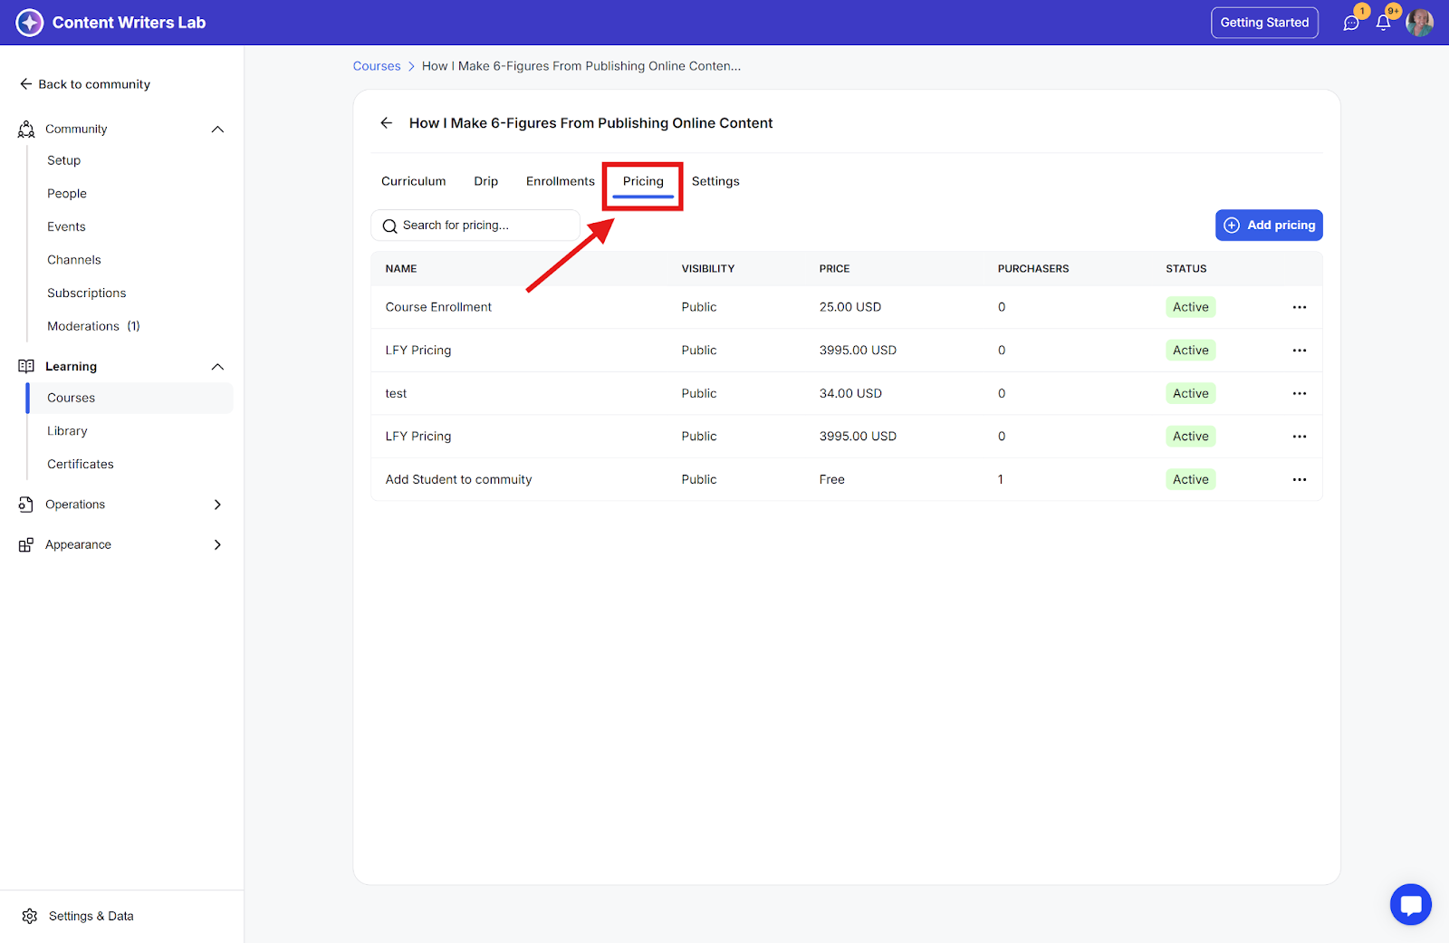Open more options for Add Student row
Viewport: 1449px width, 943px height.
pyautogui.click(x=1300, y=479)
